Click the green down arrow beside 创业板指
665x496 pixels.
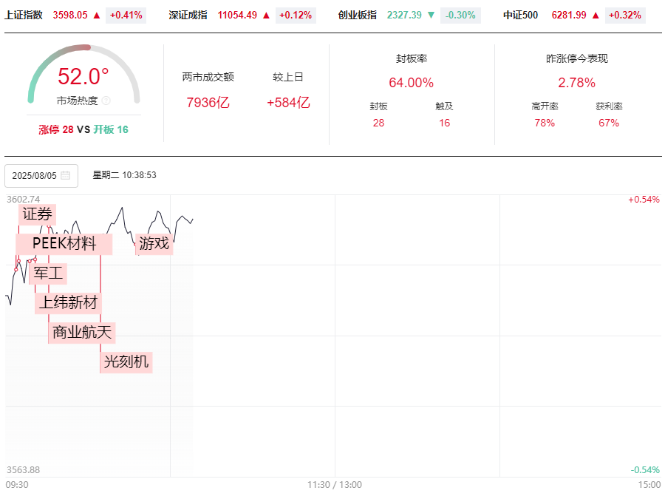coord(432,16)
